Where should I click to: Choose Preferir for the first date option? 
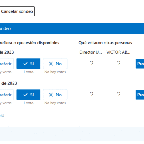tap(7, 64)
